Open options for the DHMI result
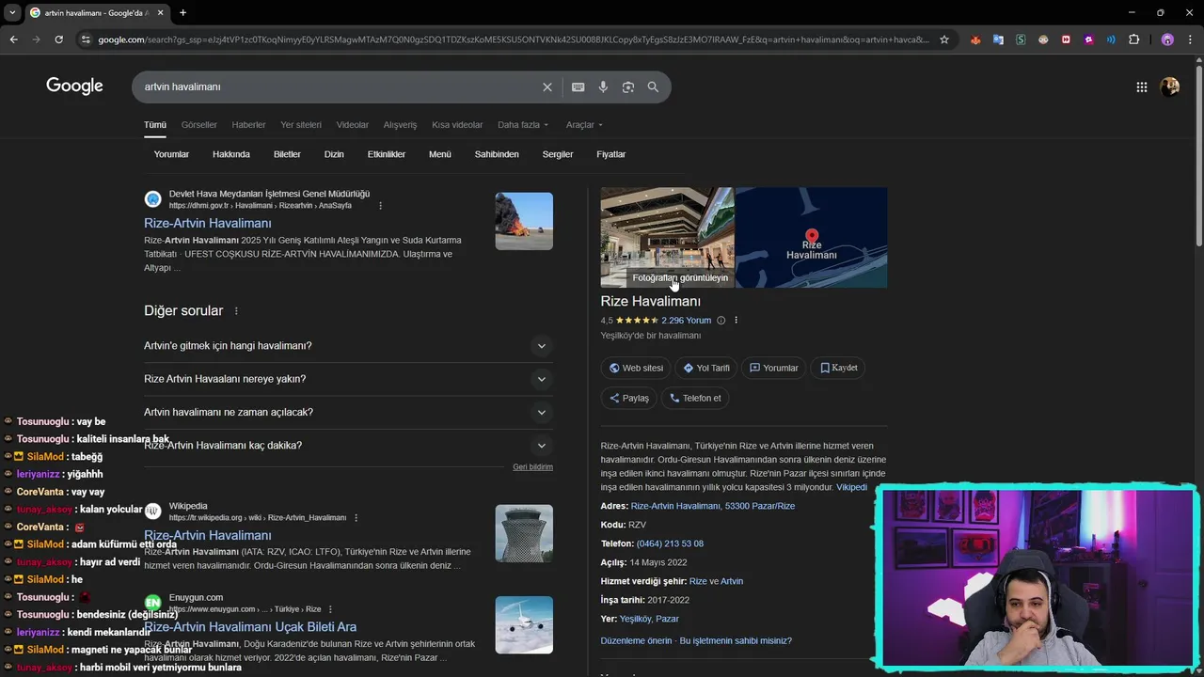The width and height of the screenshot is (1204, 677). 380,205
